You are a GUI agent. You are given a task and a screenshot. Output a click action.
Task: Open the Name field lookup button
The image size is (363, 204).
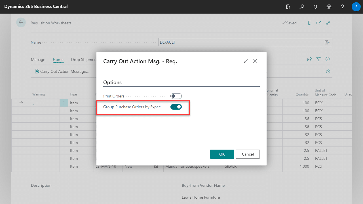point(328,42)
